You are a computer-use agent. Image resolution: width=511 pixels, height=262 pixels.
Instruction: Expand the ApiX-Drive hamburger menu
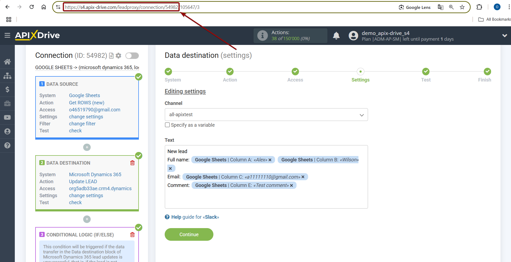click(x=7, y=35)
